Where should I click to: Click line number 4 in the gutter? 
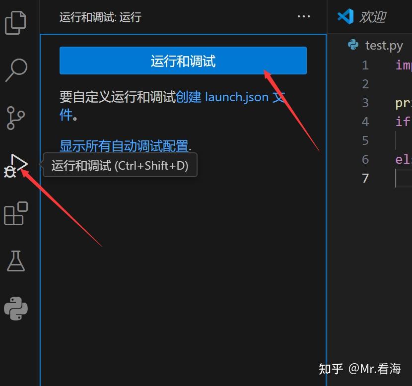pos(365,122)
